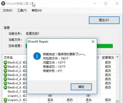Image resolution: width=123 pixels, height=103 pixels.
Task: Open the 帮助(H) menu
Action: 37,11
